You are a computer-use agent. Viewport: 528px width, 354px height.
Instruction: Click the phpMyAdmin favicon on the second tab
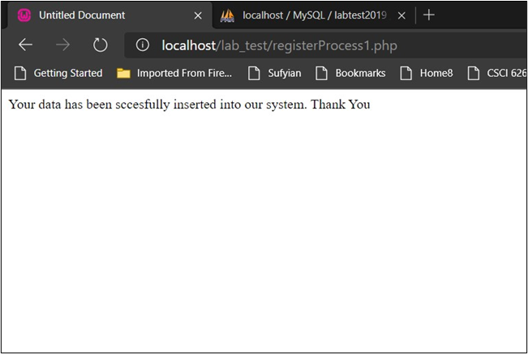point(227,15)
